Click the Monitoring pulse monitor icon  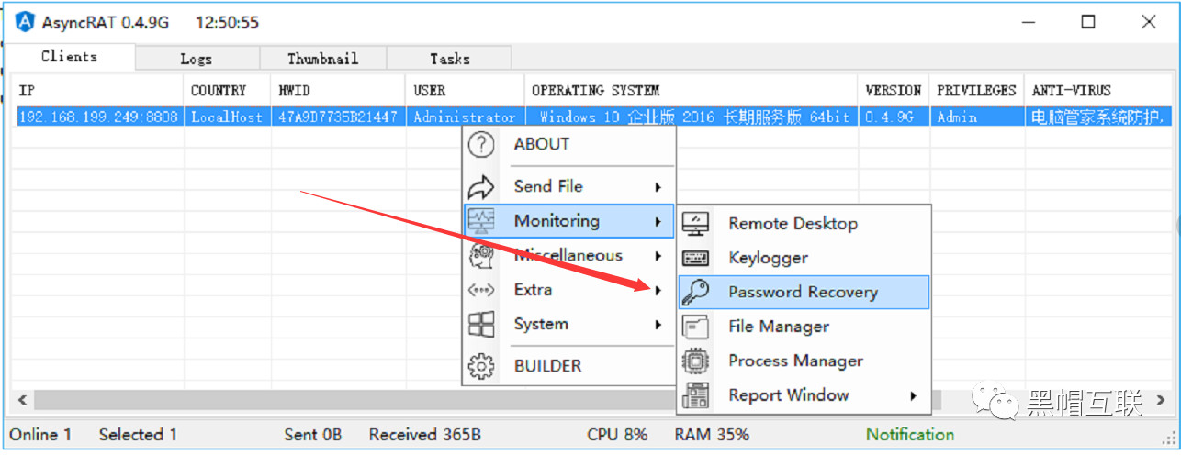481,221
